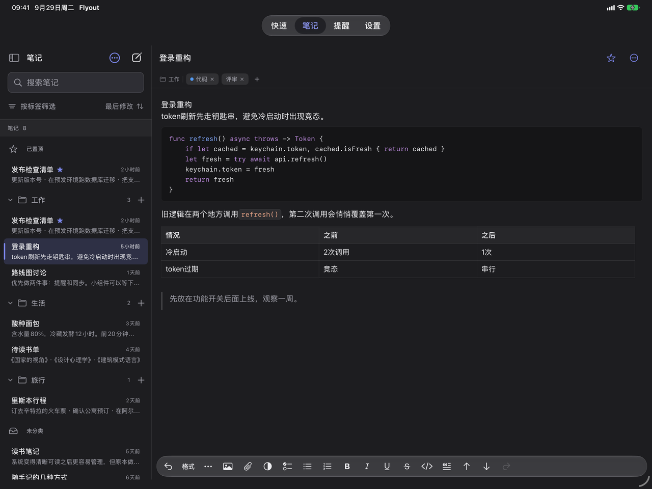Click the undo arrow in the formatting toolbar

click(168, 467)
